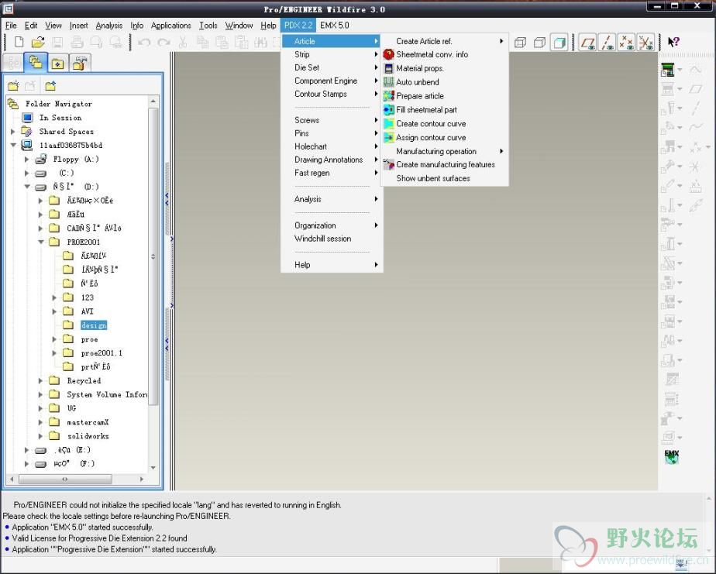Expand the (E:) drive node

click(x=26, y=450)
